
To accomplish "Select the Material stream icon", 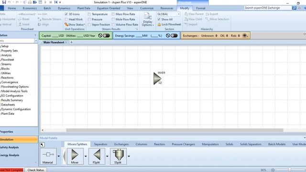I will tap(48, 156).
